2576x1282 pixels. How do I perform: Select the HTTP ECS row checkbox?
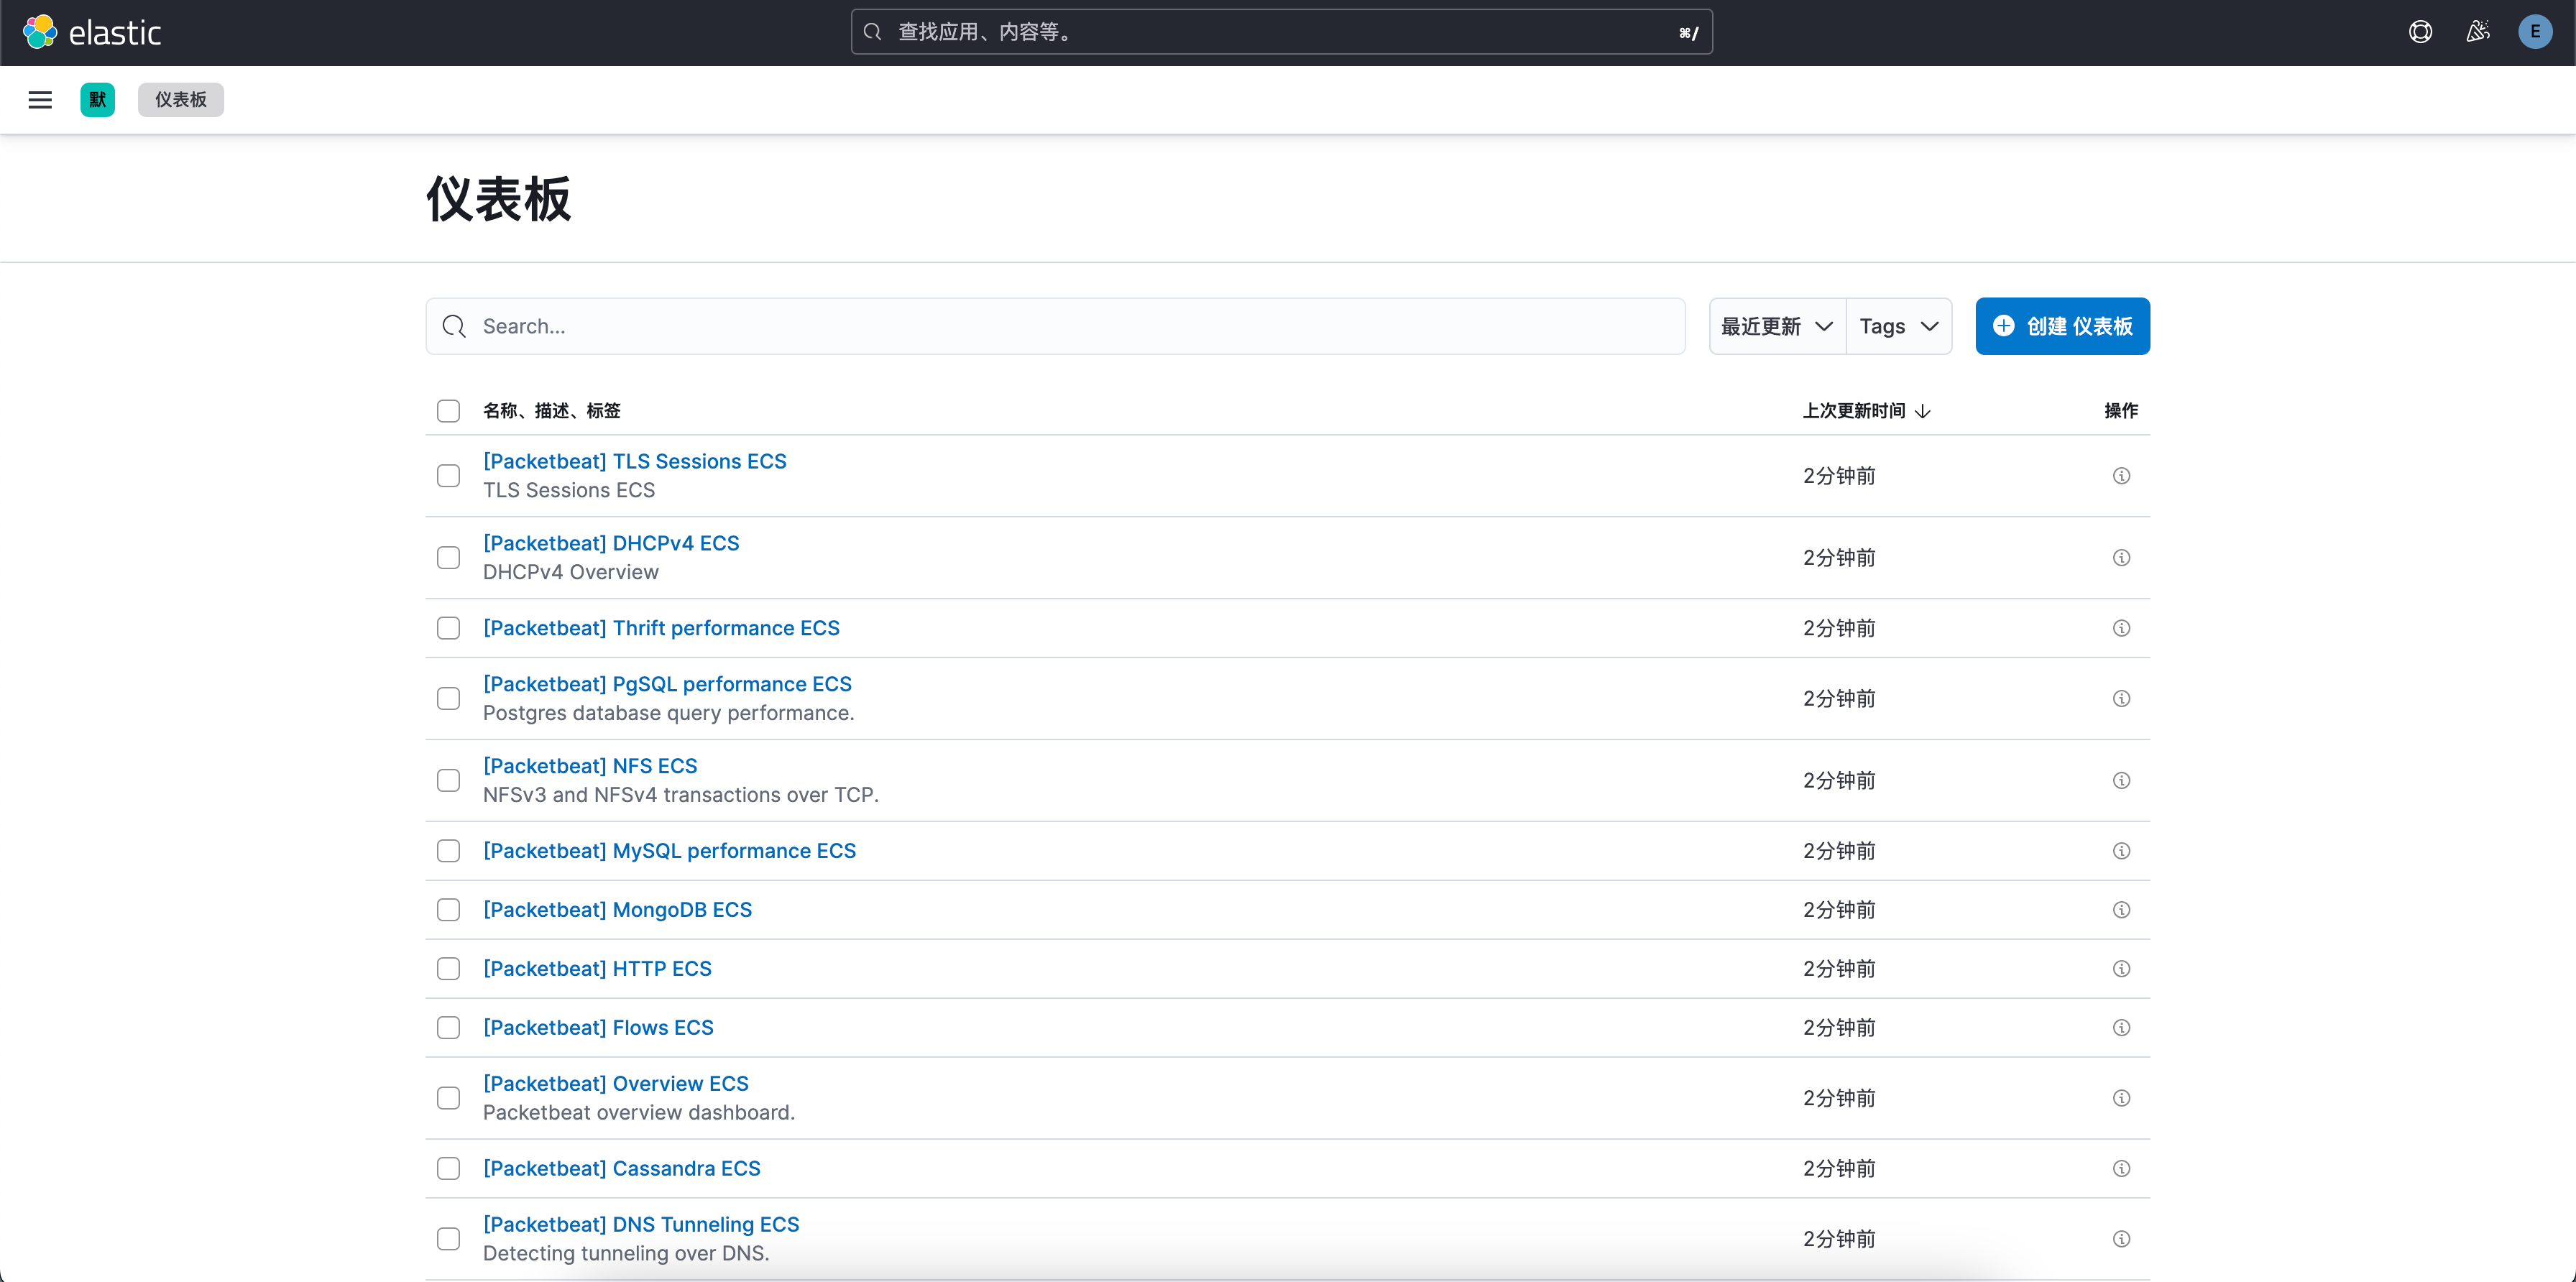pyautogui.click(x=448, y=969)
